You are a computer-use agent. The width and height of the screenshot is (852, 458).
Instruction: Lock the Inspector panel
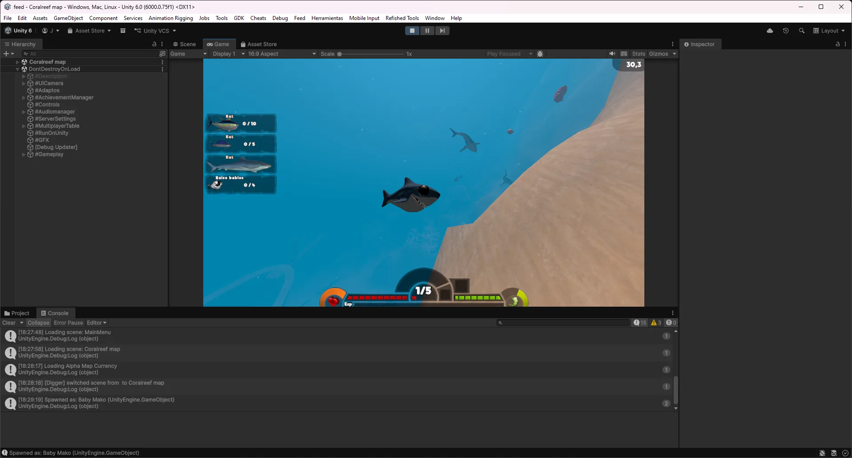838,44
